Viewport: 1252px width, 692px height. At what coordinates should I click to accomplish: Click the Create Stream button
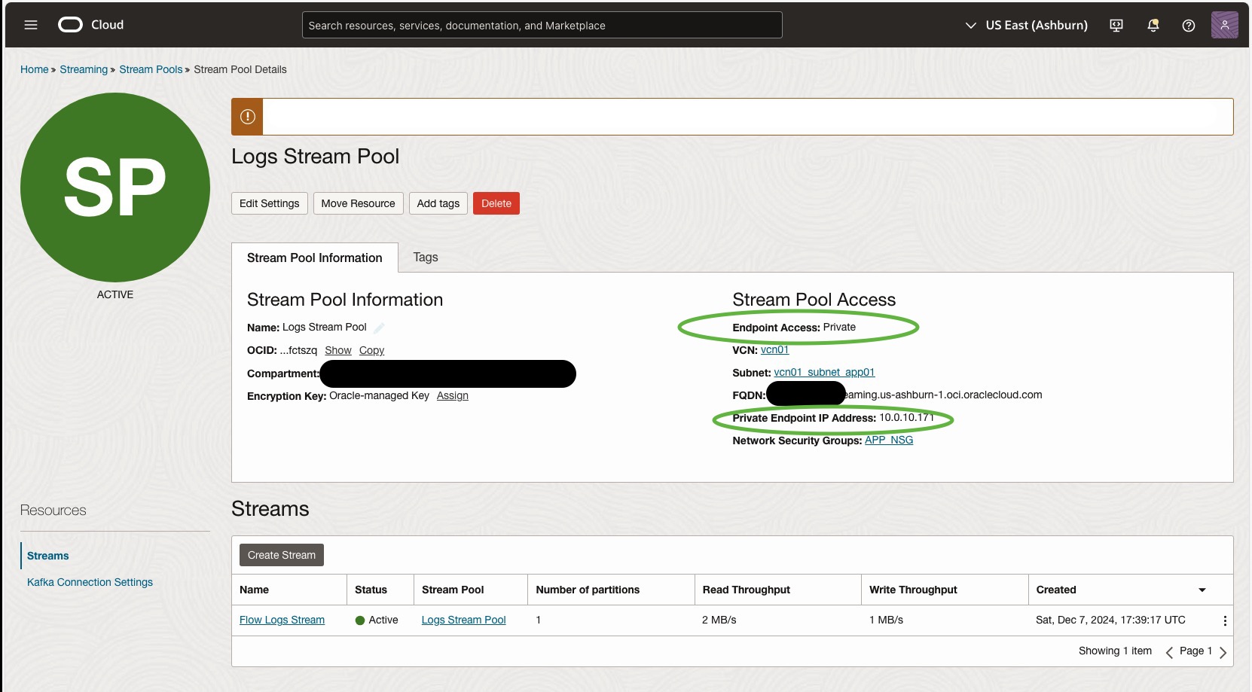tap(282, 555)
